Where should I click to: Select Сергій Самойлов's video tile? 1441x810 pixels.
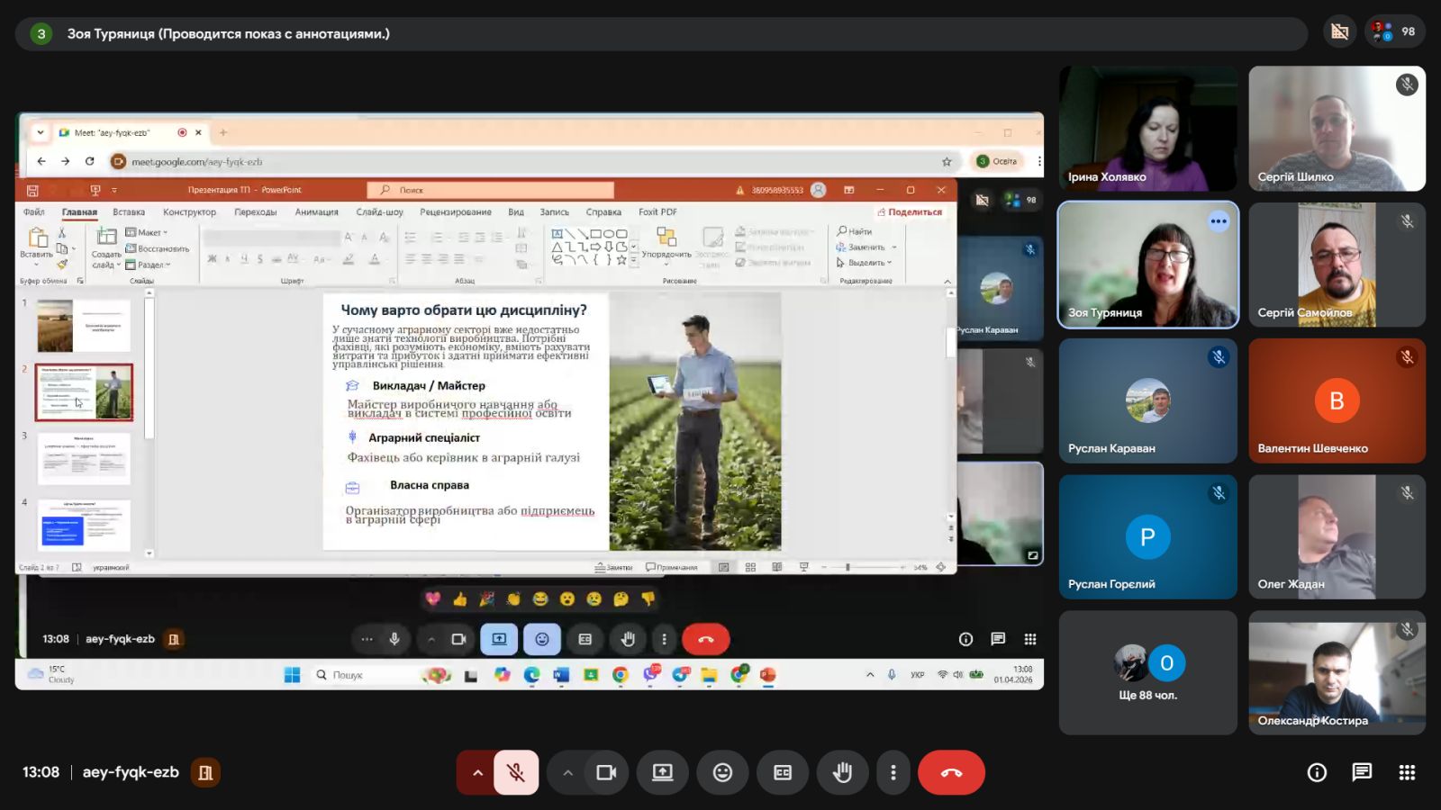(1337, 265)
